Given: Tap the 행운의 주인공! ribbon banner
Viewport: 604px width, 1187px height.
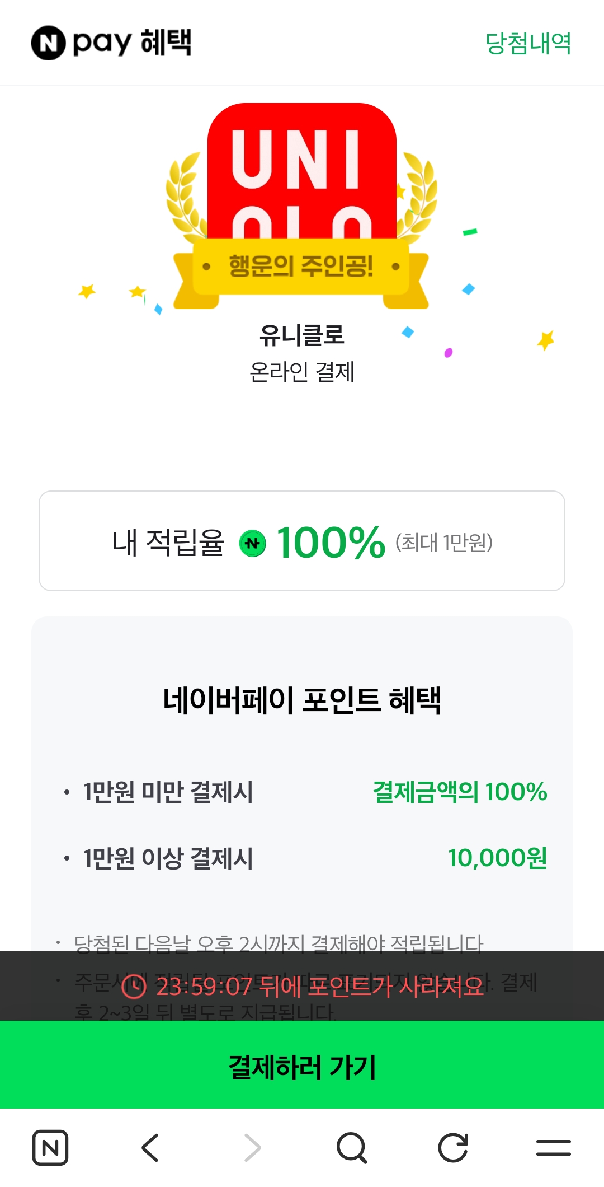Looking at the screenshot, I should click(x=301, y=267).
